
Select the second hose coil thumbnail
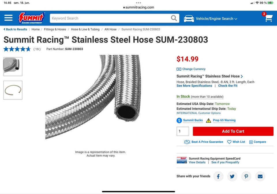(x=13, y=90)
